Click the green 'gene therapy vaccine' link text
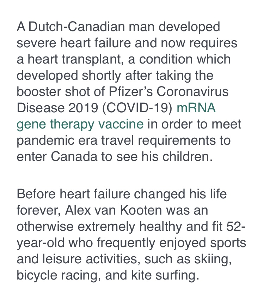Viewport: 264px width, 300px height. coord(80,124)
